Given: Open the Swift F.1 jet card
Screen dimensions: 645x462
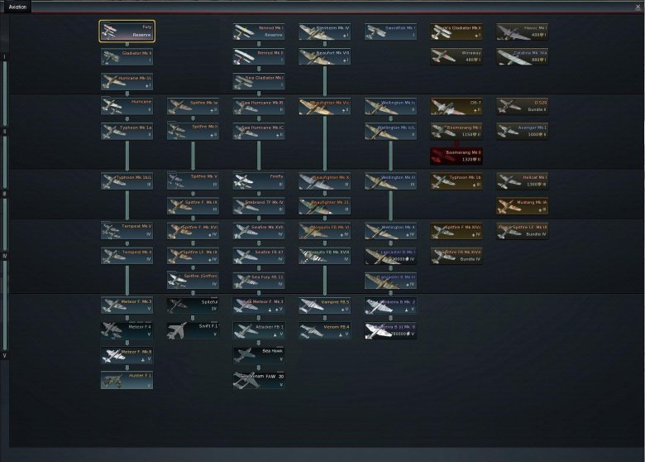Looking at the screenshot, I should 193,330.
